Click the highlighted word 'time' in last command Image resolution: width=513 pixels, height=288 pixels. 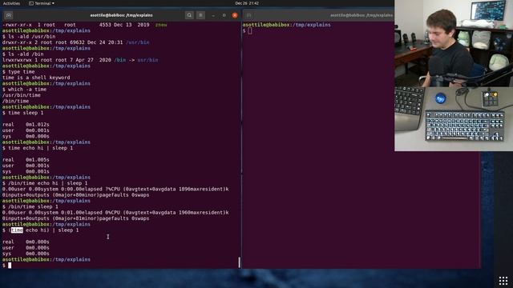coord(17,230)
